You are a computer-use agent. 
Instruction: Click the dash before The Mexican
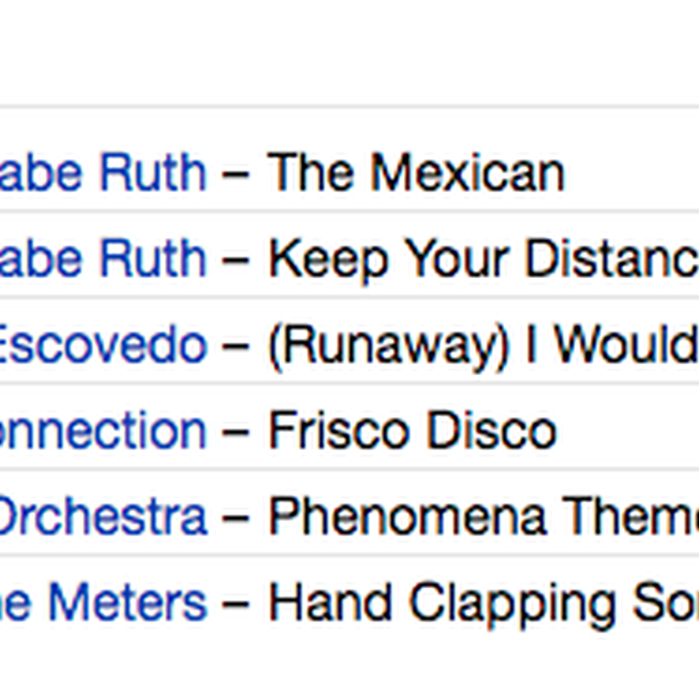(235, 174)
